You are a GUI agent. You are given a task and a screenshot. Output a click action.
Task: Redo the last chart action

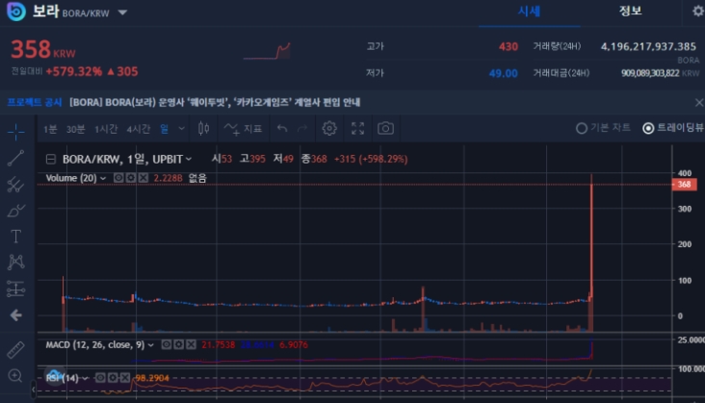point(302,129)
